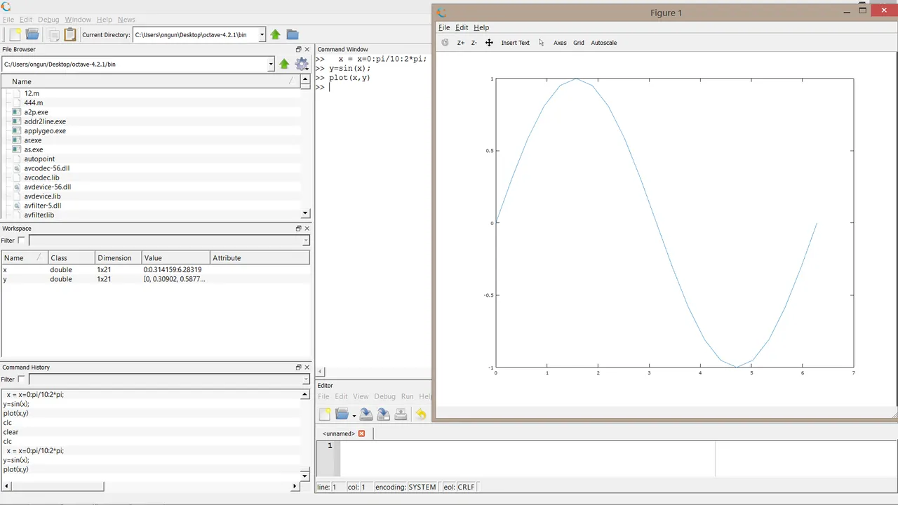Open the Debug menu in main window
898x505 pixels.
(48, 20)
